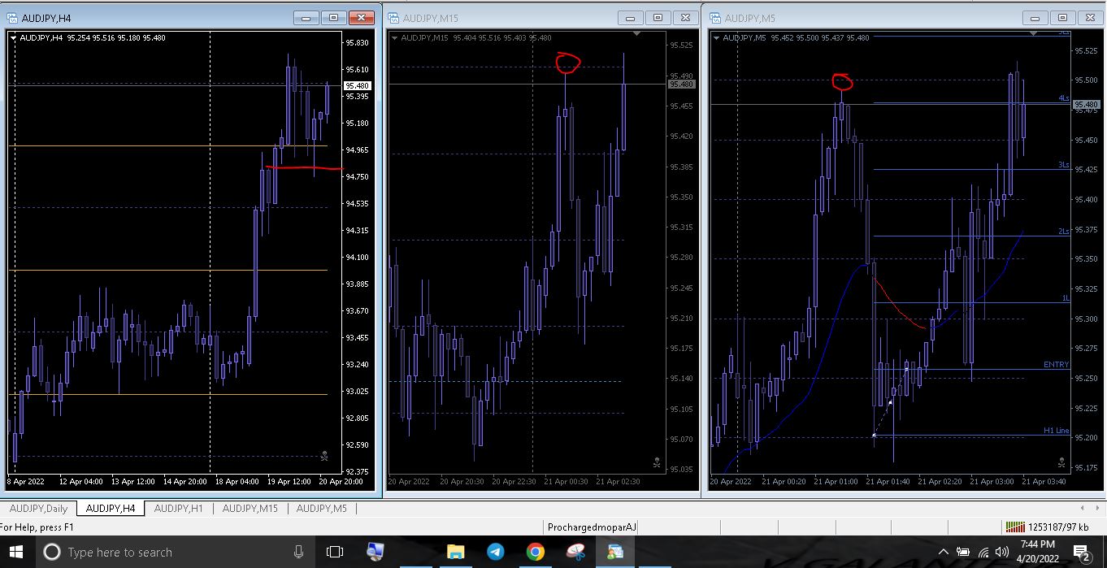Click the 1253187/97 kb connection status

tap(1057, 527)
